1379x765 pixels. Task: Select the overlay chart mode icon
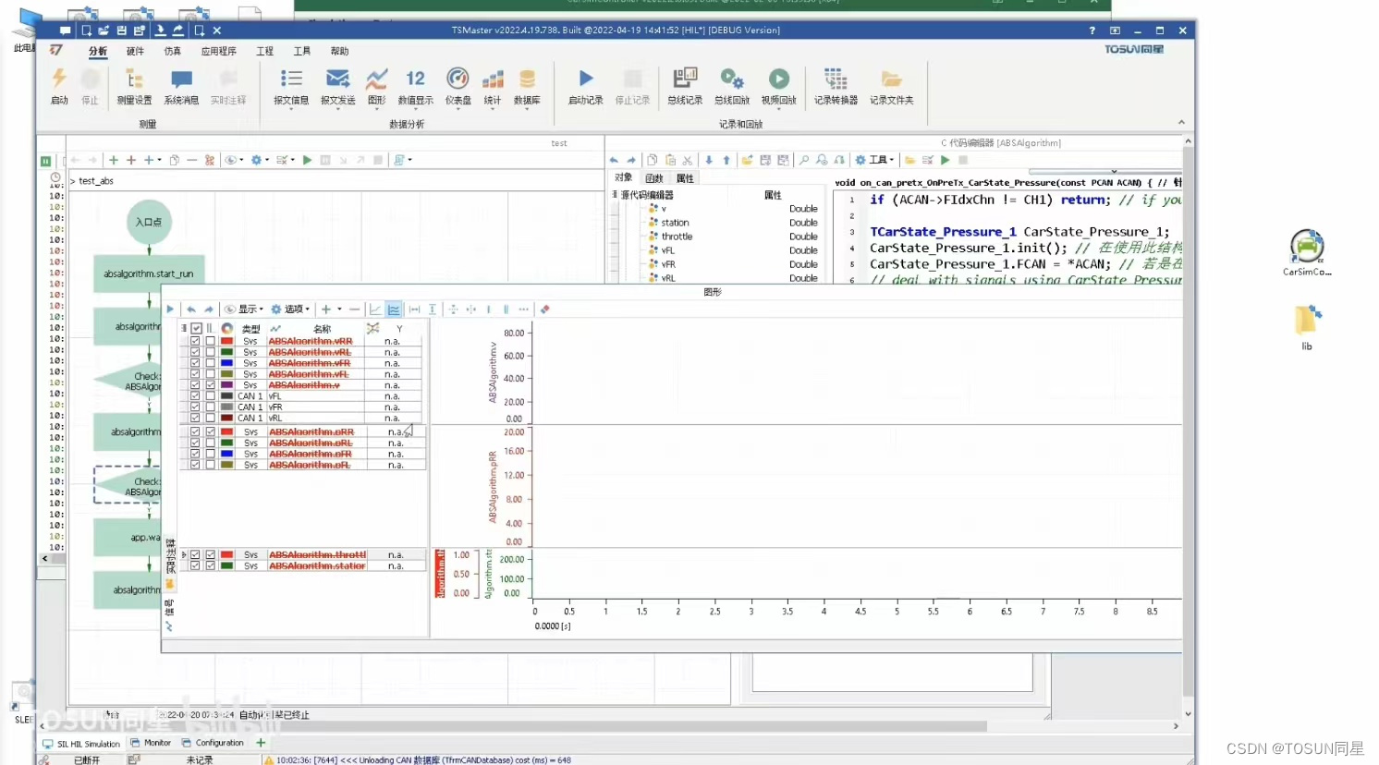click(x=375, y=310)
